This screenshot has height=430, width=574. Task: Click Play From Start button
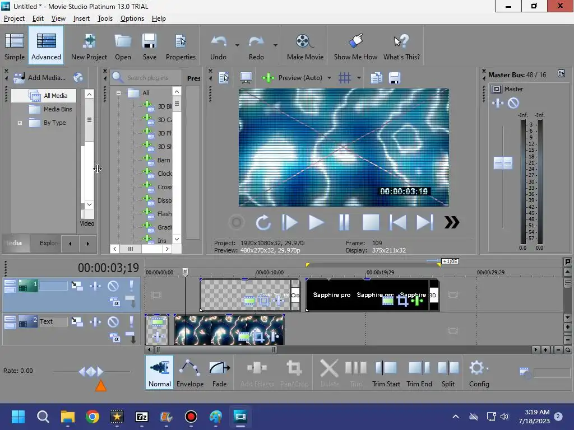coord(289,222)
